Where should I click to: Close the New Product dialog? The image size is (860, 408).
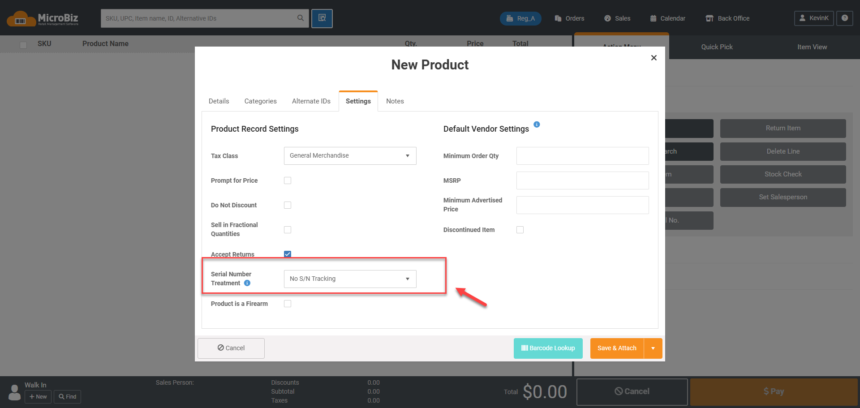coord(654,58)
